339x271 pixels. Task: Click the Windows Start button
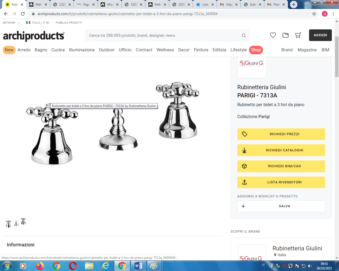point(7,266)
